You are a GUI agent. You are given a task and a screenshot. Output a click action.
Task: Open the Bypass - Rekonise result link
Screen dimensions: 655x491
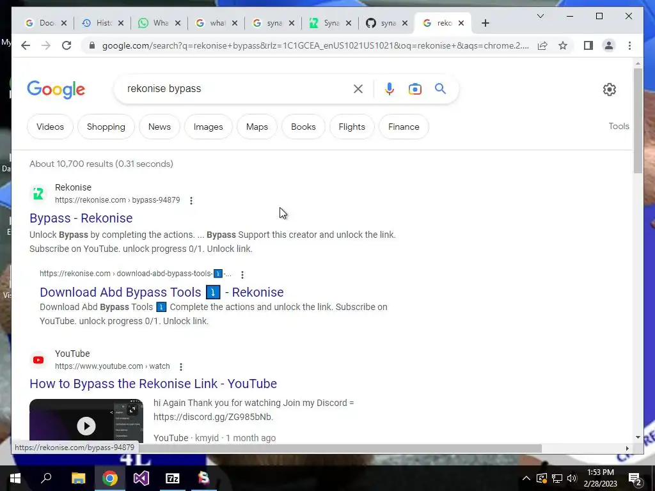coord(81,218)
